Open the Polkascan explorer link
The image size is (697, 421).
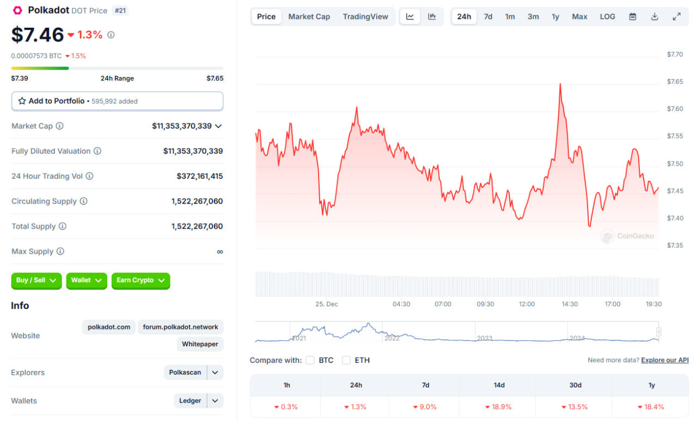[185, 373]
